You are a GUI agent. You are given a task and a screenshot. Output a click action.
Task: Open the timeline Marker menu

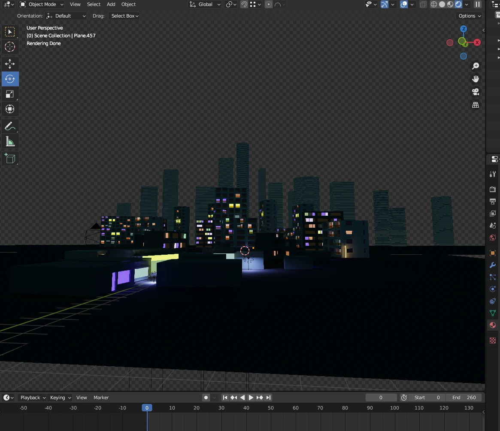point(101,398)
